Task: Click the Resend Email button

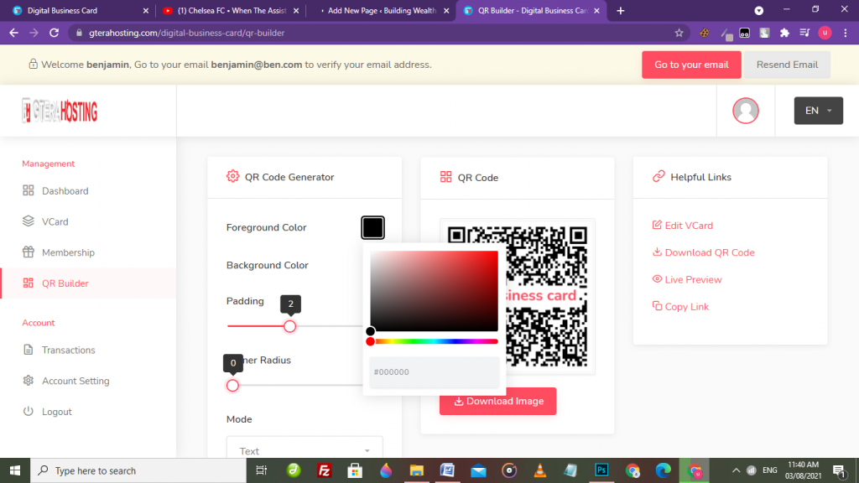Action: click(x=787, y=65)
